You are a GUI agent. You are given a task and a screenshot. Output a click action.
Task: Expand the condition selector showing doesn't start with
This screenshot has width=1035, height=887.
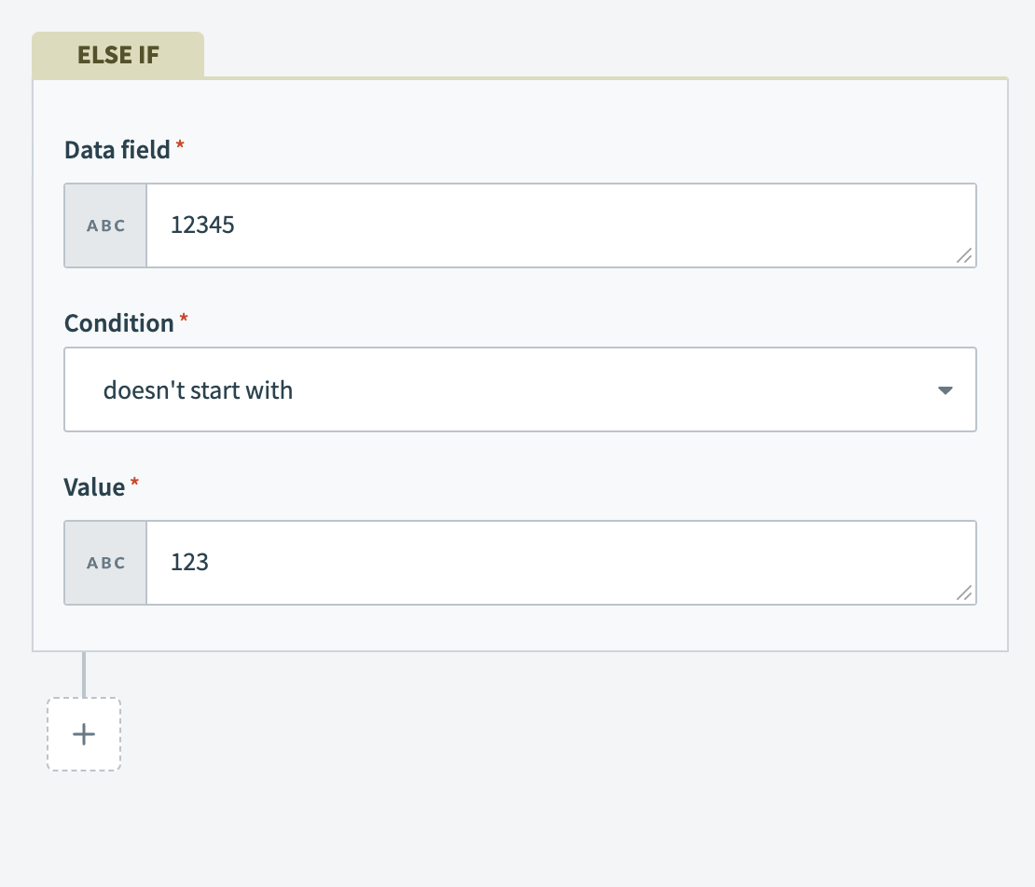click(519, 389)
